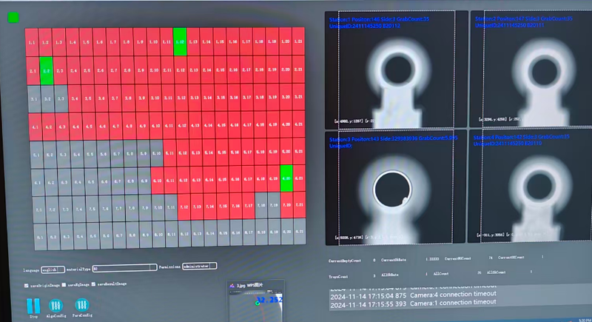Select red grid cell 1.1

[x=33, y=44]
